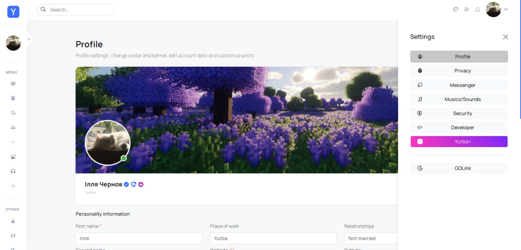Click the blue verified badge beside name
The height and width of the screenshot is (250, 521).
coord(126,185)
